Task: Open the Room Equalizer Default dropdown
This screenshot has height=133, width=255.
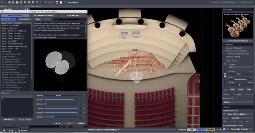Action: [238, 102]
